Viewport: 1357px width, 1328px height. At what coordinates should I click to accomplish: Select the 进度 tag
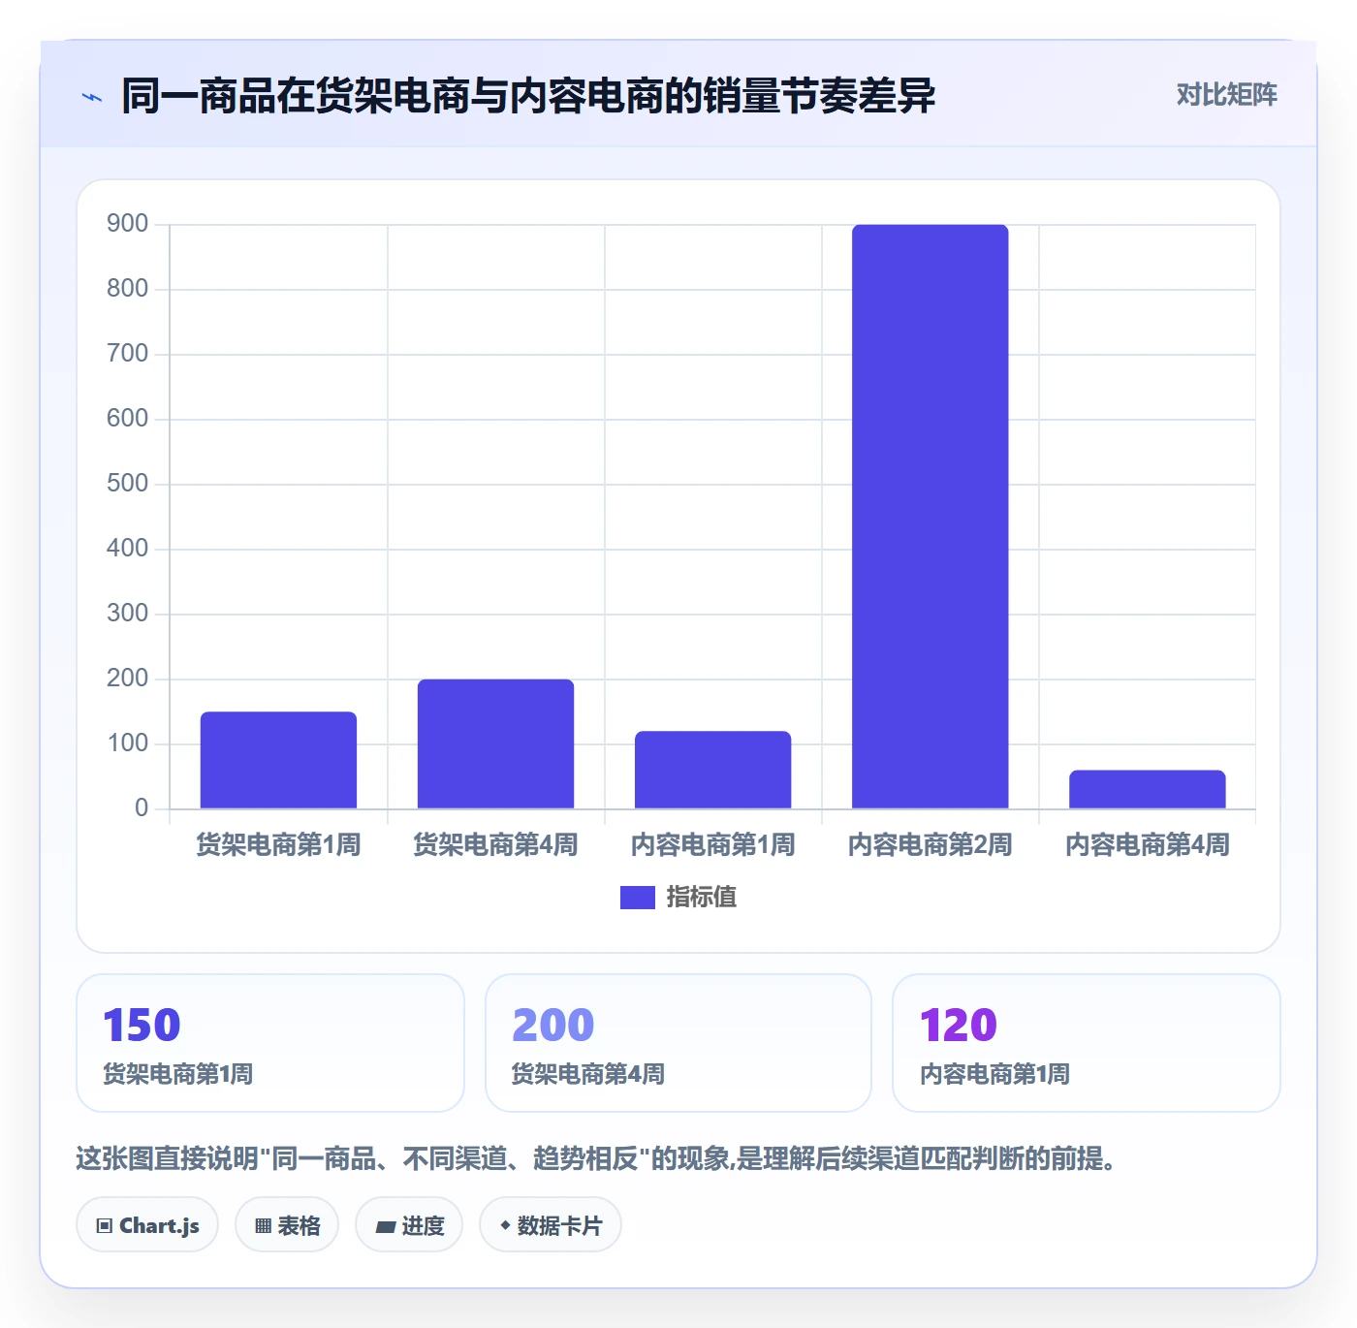[409, 1225]
